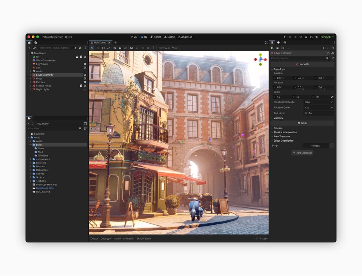
Task: Open the Script empty dropdown arrow
Action: click(332, 146)
